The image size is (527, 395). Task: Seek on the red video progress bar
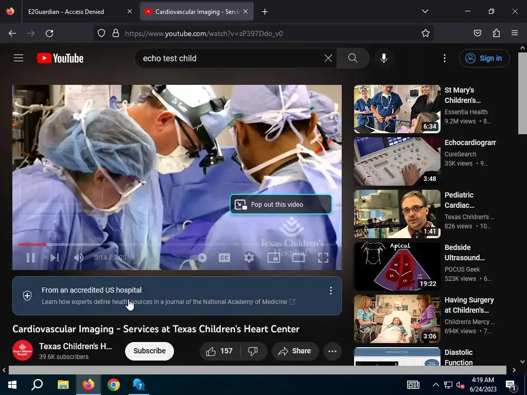32,244
